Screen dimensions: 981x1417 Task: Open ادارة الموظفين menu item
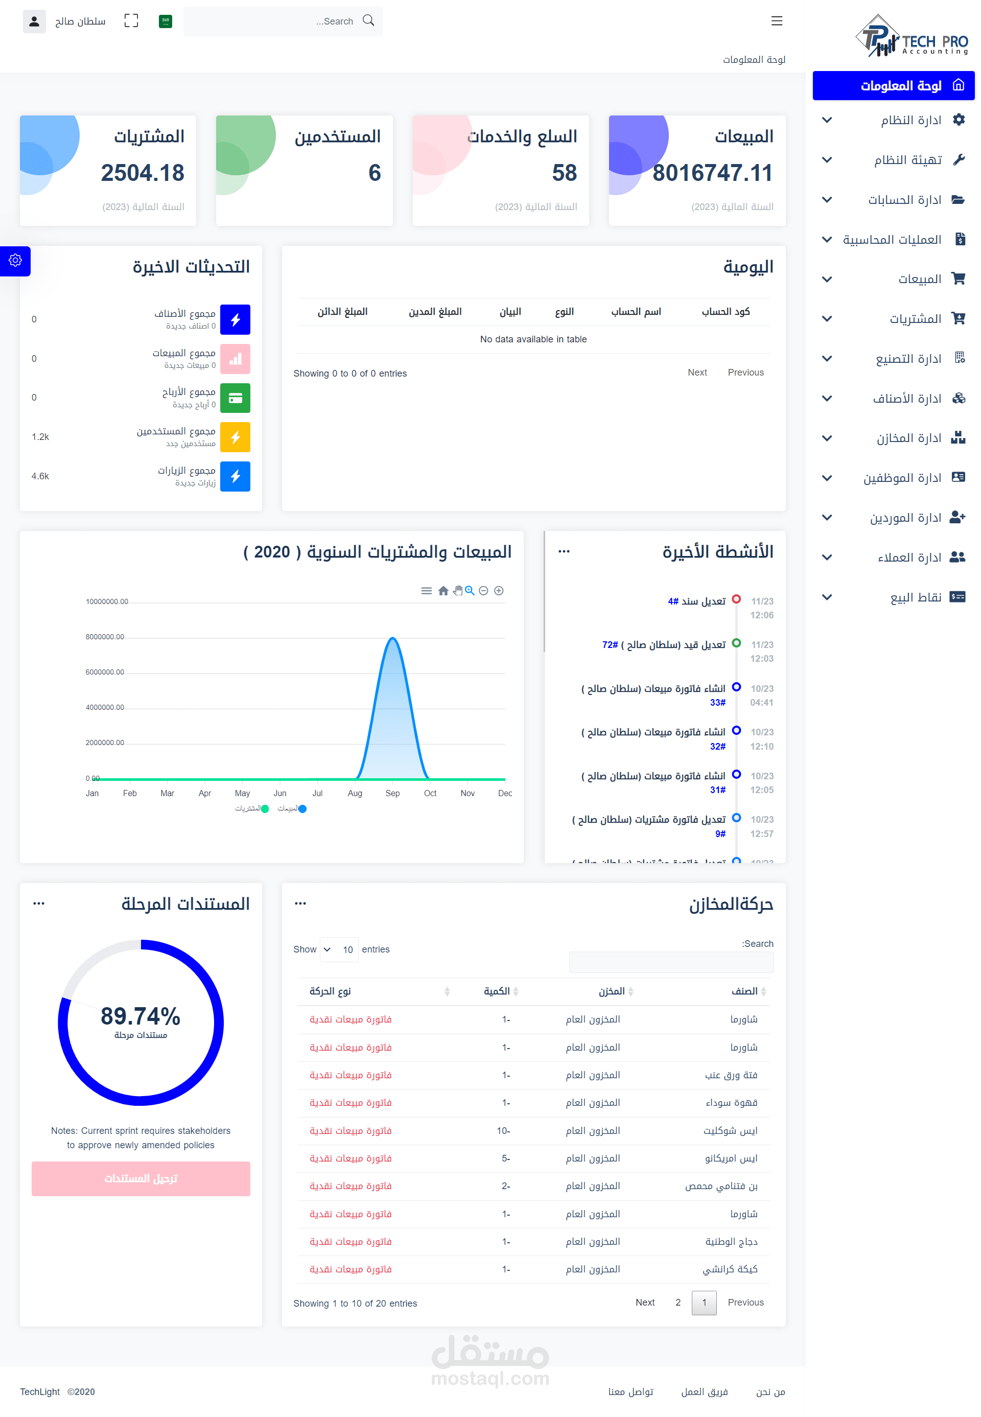(894, 478)
